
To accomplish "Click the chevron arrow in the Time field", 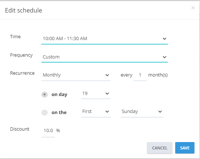I will (x=165, y=39).
